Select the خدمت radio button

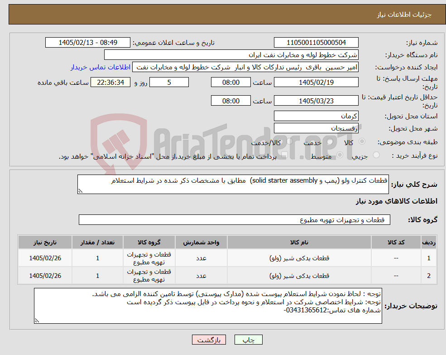(330, 141)
